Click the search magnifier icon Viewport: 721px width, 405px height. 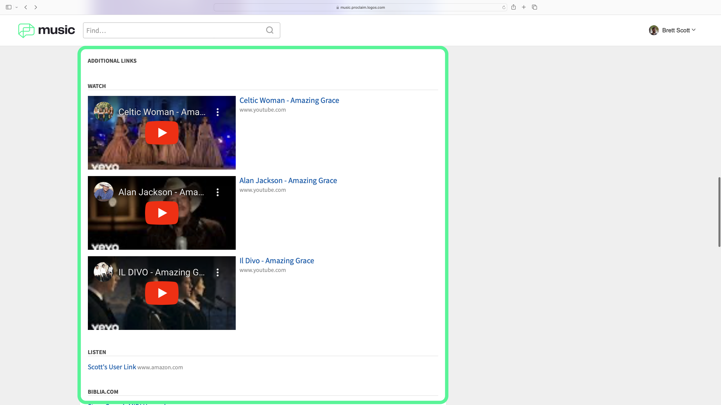[x=270, y=30]
